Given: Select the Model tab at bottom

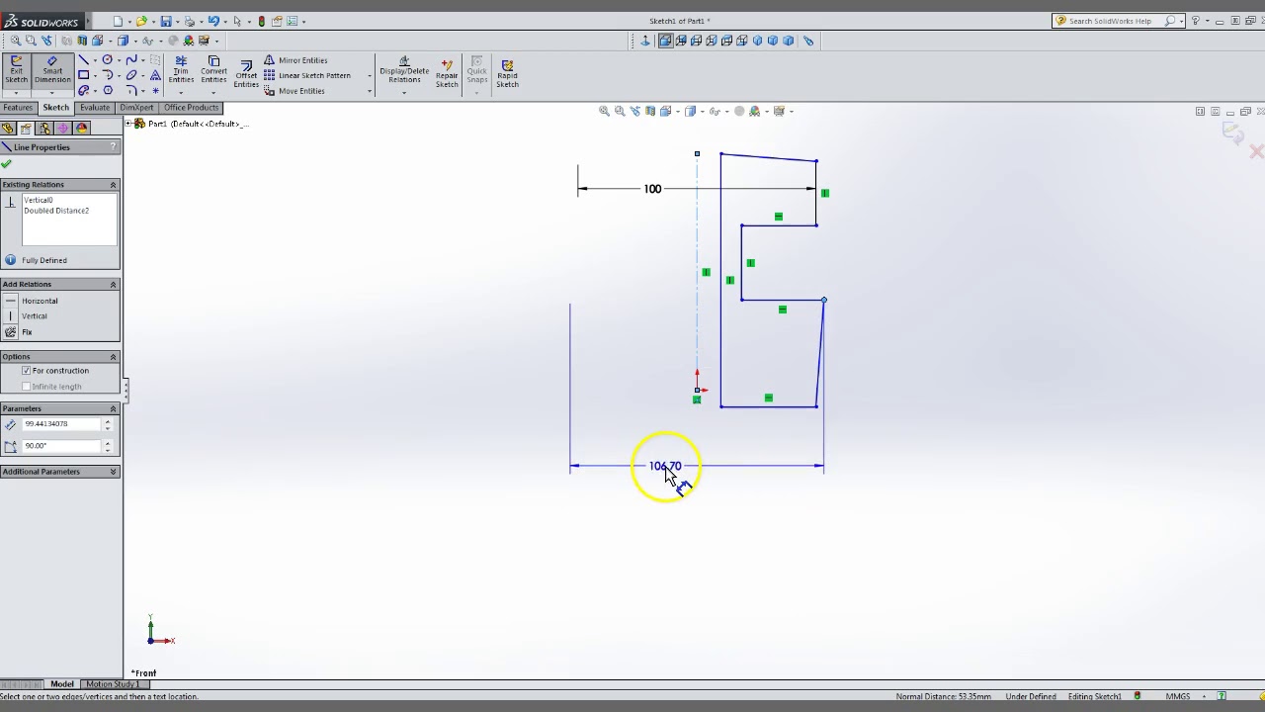Looking at the screenshot, I should coord(62,684).
